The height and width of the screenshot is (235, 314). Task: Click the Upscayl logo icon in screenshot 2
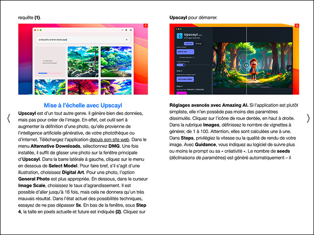pyautogui.click(x=180, y=36)
